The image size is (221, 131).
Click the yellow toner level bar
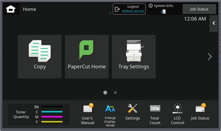[52, 122]
